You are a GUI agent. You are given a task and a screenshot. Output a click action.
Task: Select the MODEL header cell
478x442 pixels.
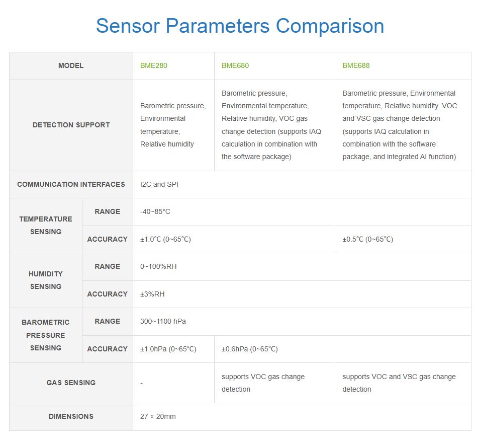tap(71, 65)
